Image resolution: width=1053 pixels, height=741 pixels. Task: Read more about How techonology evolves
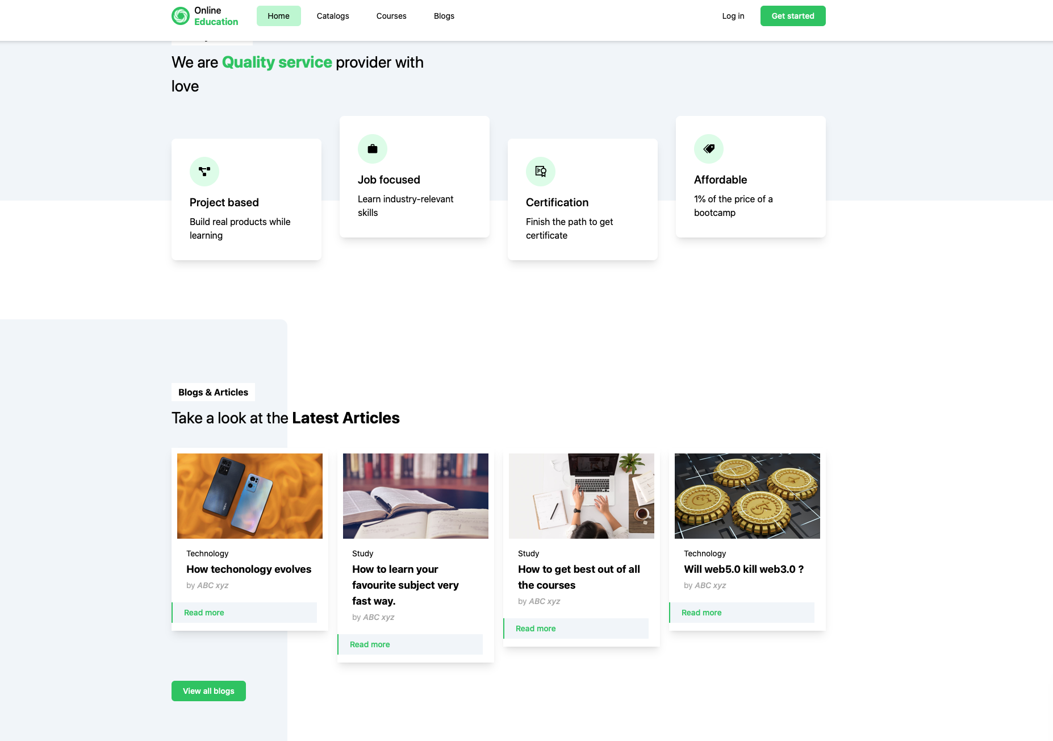pyautogui.click(x=203, y=613)
